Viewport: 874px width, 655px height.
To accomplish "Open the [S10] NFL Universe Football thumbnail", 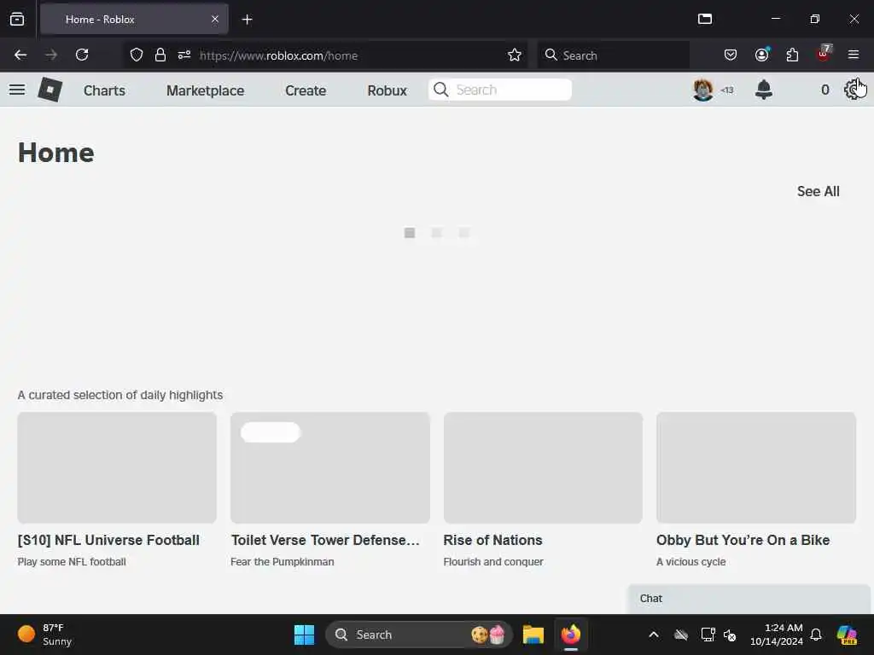I will click(x=117, y=468).
